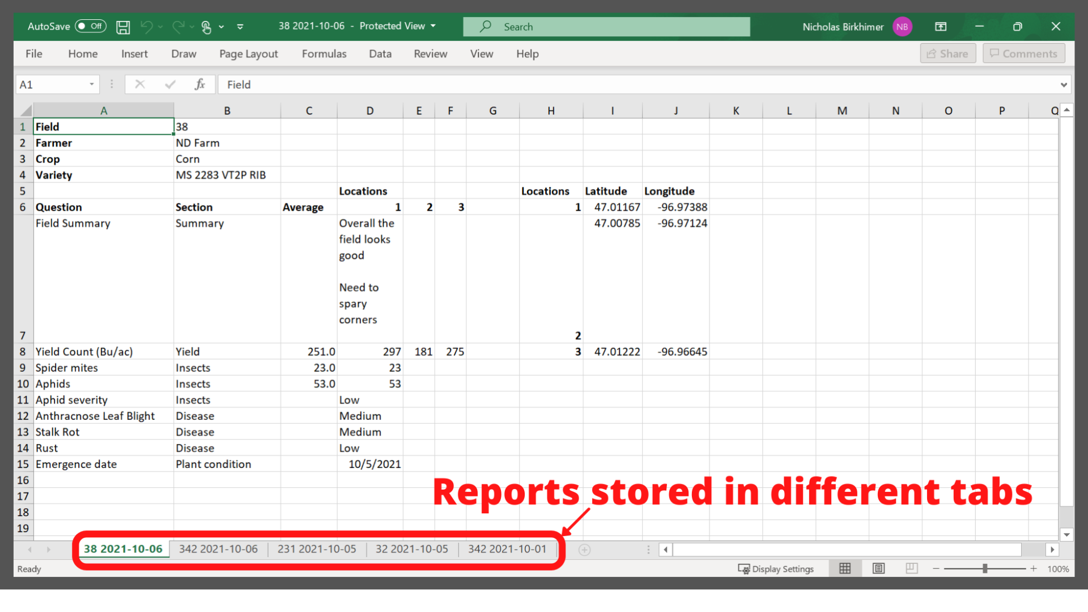1088x612 pixels.
Task: Click the zoom slider handle
Action: tap(985, 568)
